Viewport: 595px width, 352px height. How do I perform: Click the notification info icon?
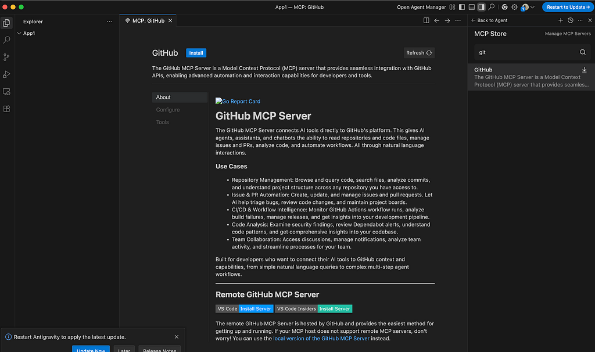[8, 337]
